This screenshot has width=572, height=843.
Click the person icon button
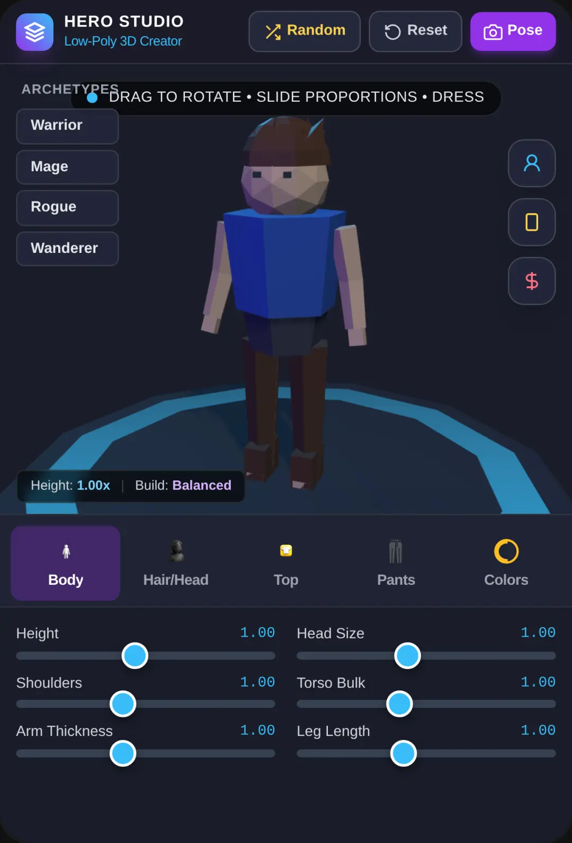tap(532, 163)
